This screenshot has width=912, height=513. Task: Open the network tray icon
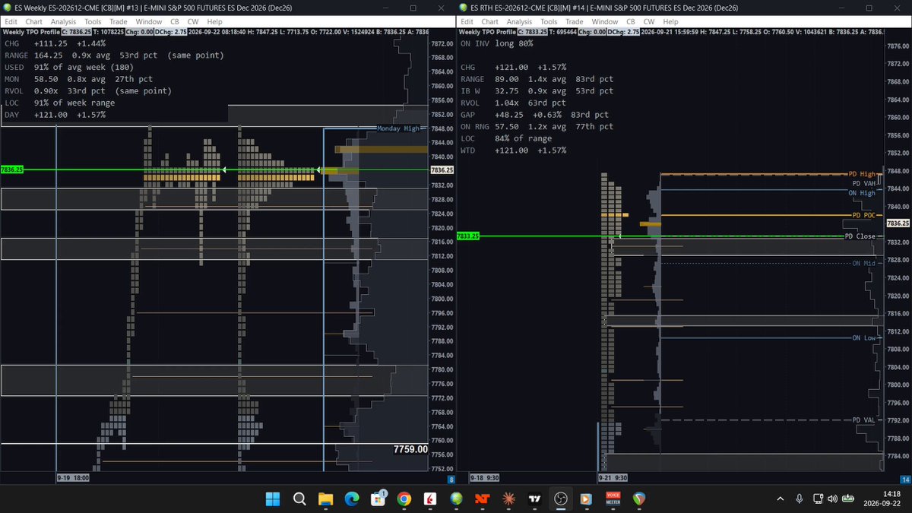point(817,499)
